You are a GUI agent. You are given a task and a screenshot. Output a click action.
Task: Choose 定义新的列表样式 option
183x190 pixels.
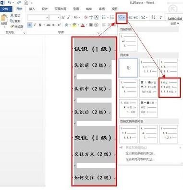click(x=140, y=159)
